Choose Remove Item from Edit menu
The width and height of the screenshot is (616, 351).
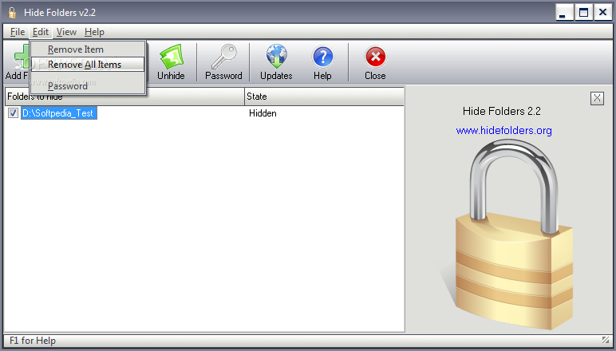click(x=88, y=49)
